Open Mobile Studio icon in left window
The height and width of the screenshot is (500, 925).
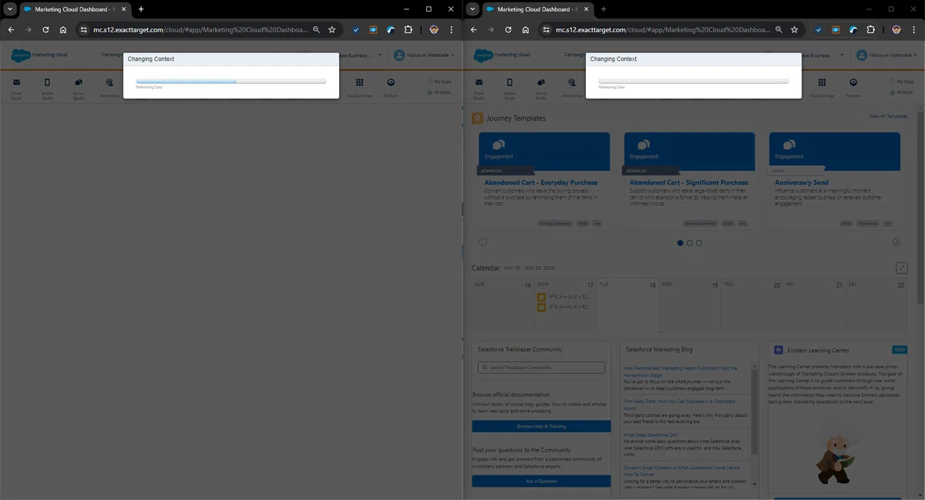(x=47, y=83)
